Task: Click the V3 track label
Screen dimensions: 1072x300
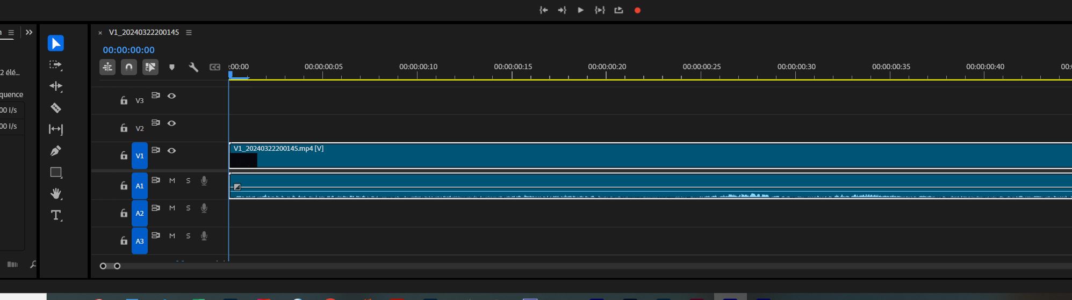Action: tap(140, 101)
